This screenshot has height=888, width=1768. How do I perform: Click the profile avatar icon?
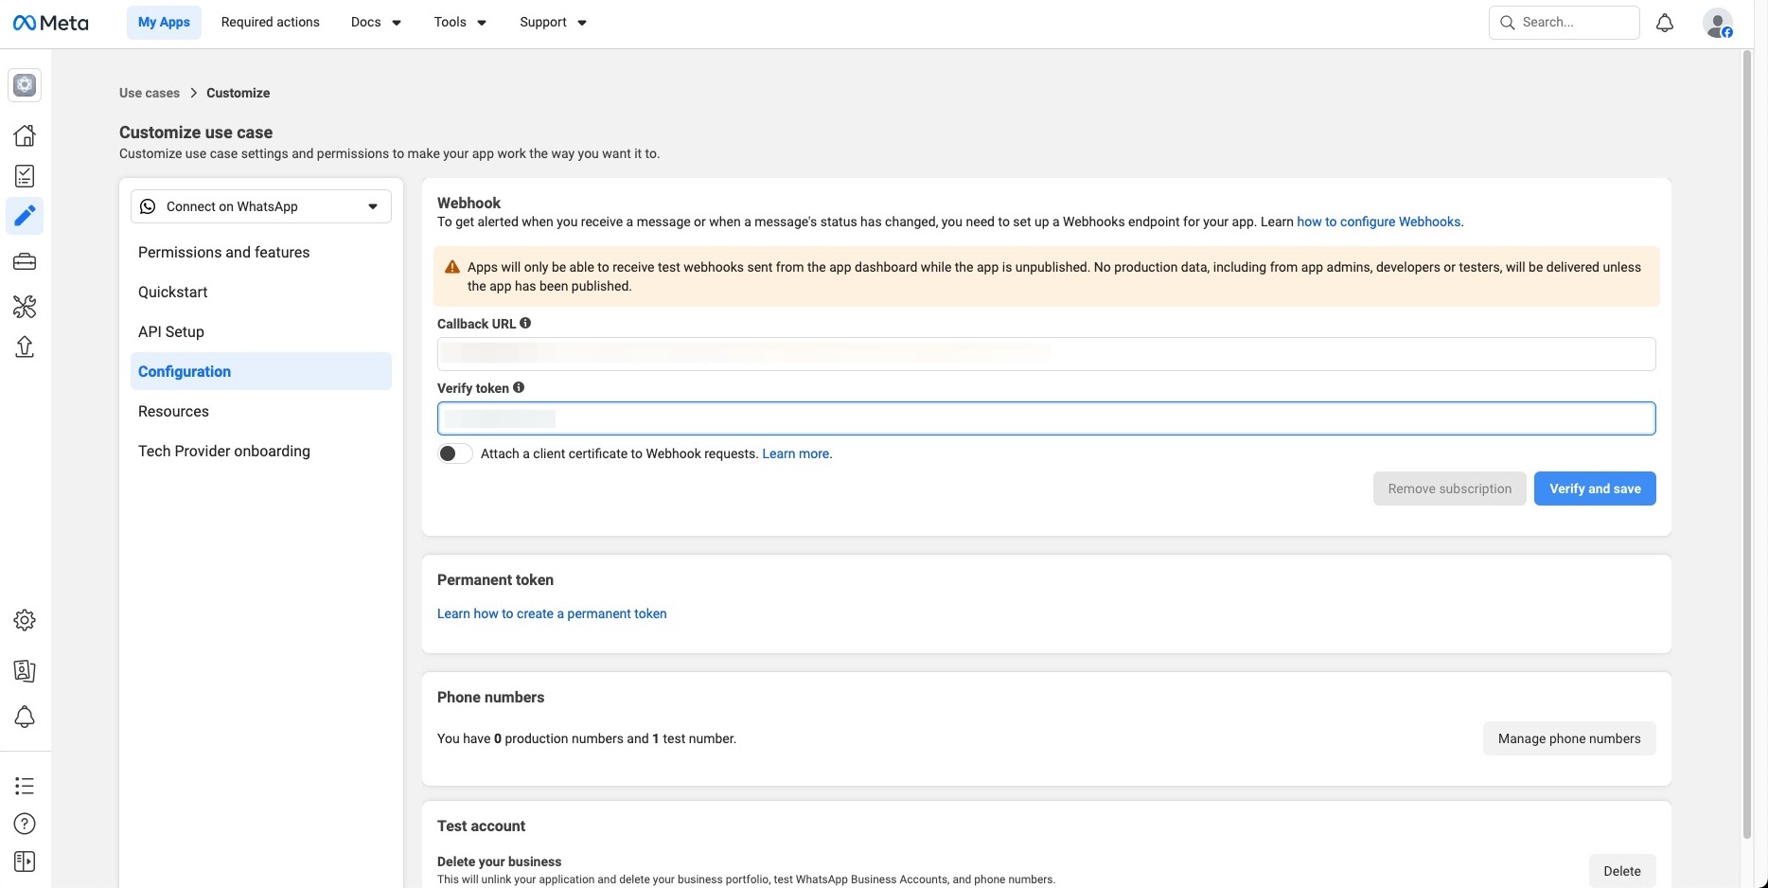1717,23
